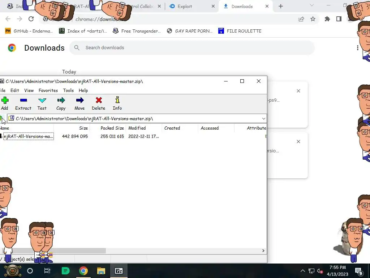This screenshot has width=370, height=278.
Task: Click Cortana search circle on taskbar
Action: coord(30,271)
